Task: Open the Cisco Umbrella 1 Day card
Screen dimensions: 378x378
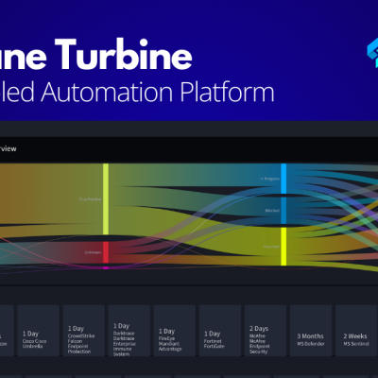Action: pyautogui.click(x=38, y=331)
